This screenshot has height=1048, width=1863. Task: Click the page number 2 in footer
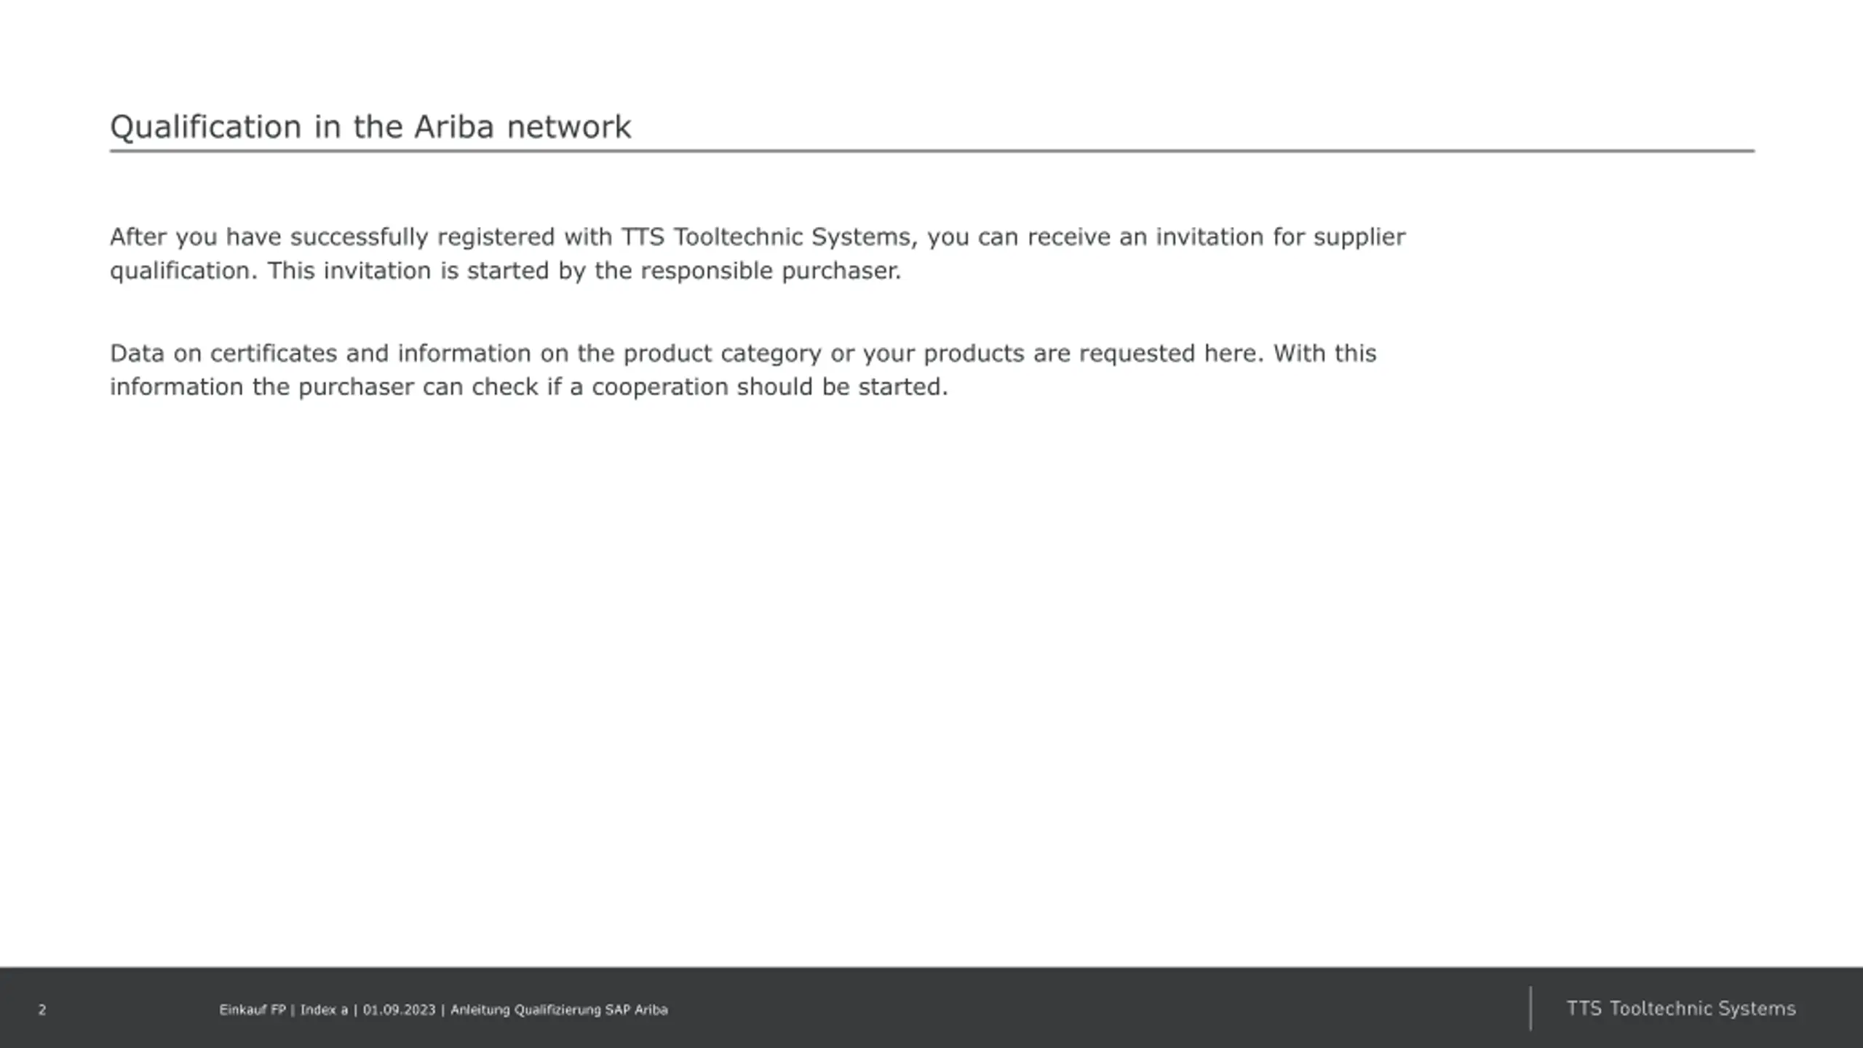tap(42, 1010)
